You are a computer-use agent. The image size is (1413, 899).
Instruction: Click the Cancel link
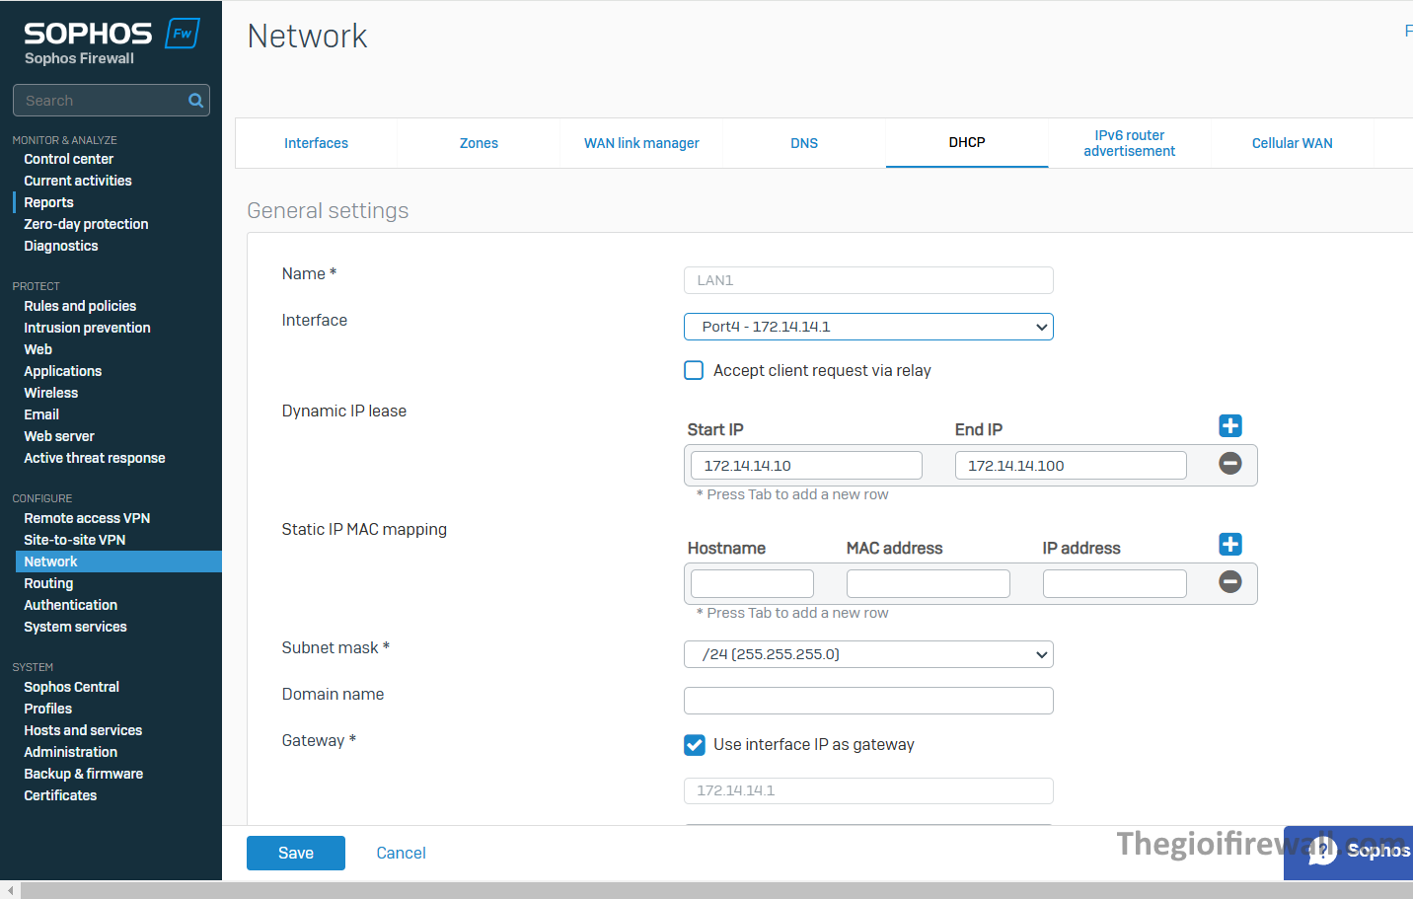click(401, 853)
